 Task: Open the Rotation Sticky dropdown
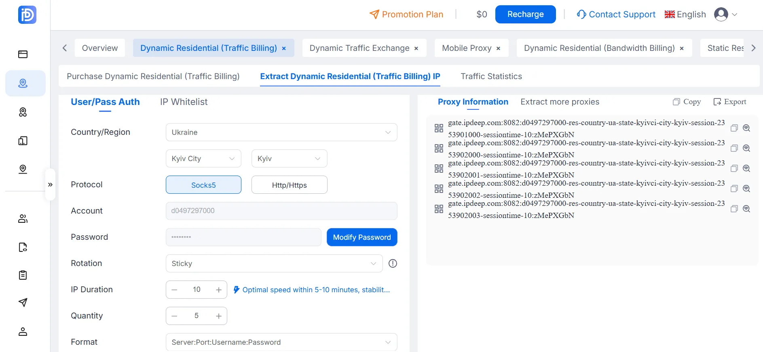[x=274, y=264]
